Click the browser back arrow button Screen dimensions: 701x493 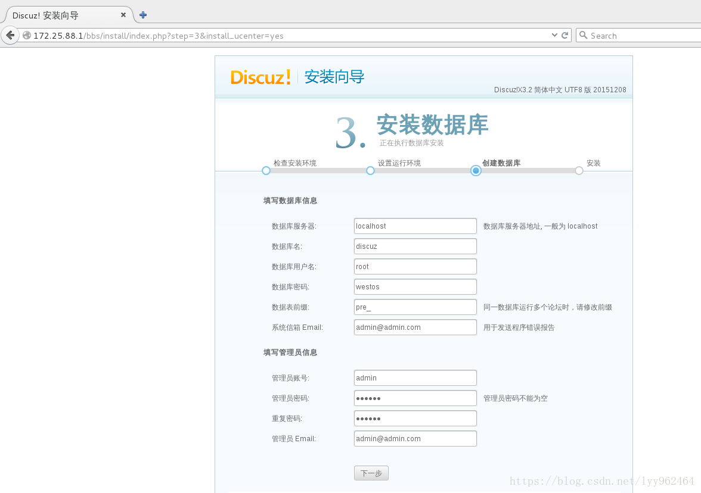[x=10, y=35]
